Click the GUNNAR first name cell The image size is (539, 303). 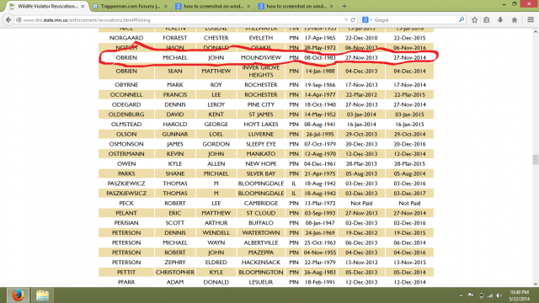[175, 134]
